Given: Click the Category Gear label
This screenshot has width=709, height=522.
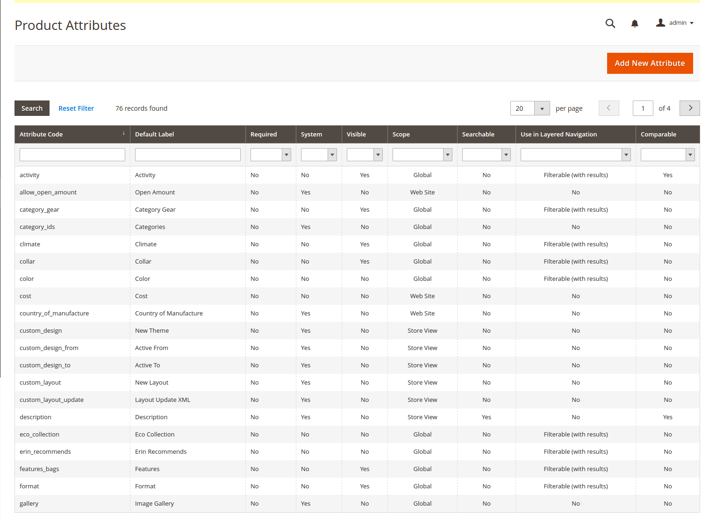Looking at the screenshot, I should pyautogui.click(x=155, y=209).
